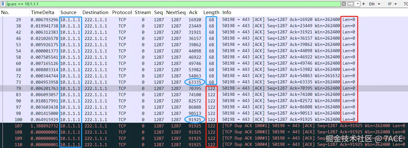Click Protocol TCP in packet 83

pos(122,94)
